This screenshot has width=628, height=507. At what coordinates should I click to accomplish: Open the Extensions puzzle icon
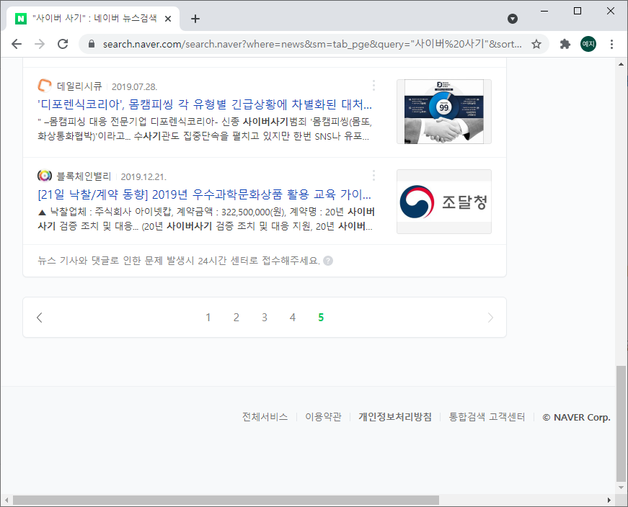(x=565, y=44)
